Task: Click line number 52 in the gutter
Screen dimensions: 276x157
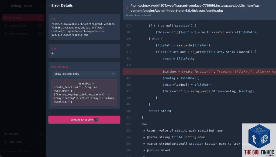Action: pyautogui.click(x=129, y=124)
